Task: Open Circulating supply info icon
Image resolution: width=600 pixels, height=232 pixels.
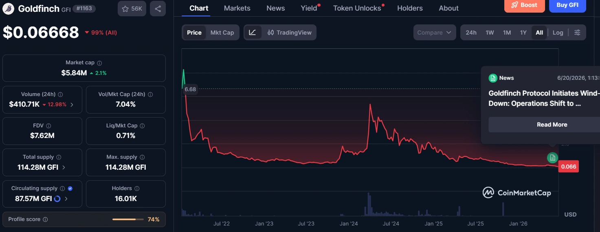Action: tap(62, 188)
